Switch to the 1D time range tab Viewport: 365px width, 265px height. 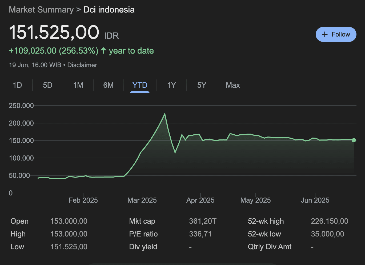[x=17, y=85]
